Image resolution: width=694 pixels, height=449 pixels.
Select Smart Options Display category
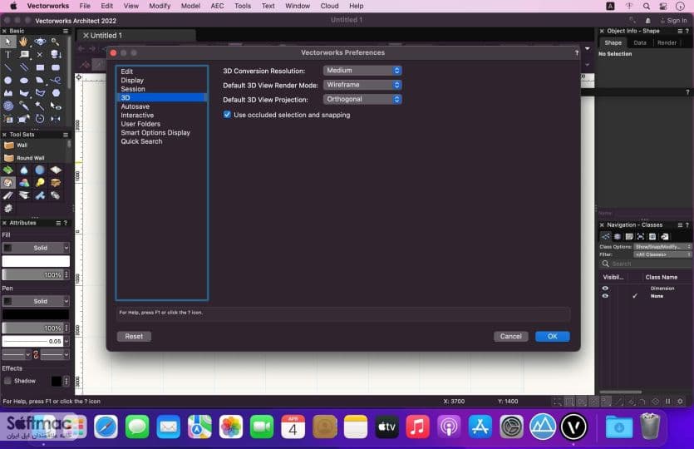(155, 132)
